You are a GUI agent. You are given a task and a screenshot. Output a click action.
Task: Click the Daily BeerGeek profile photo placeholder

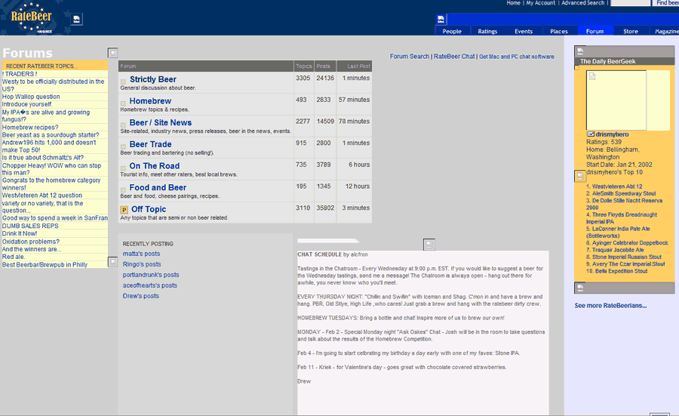(616, 100)
